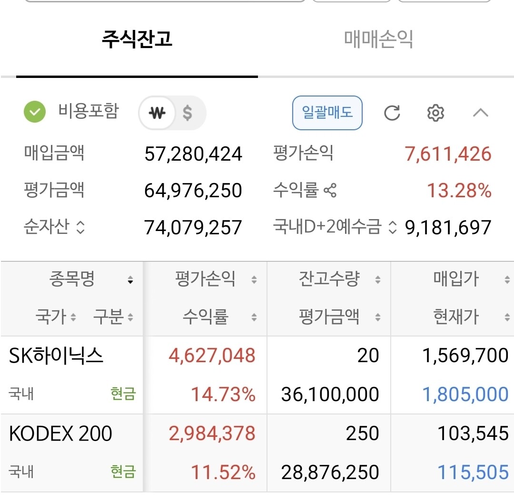Sort by 평가손익 column header arrow
The width and height of the screenshot is (514, 500).
tap(254, 279)
